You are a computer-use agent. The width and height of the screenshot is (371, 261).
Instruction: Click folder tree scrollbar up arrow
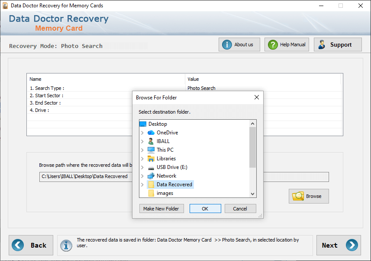point(252,124)
